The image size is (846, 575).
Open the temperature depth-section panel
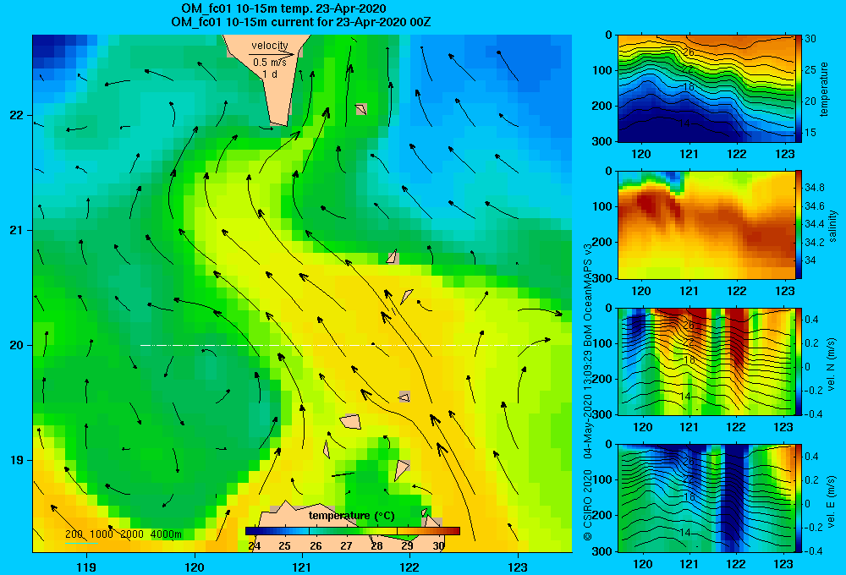pos(706,89)
